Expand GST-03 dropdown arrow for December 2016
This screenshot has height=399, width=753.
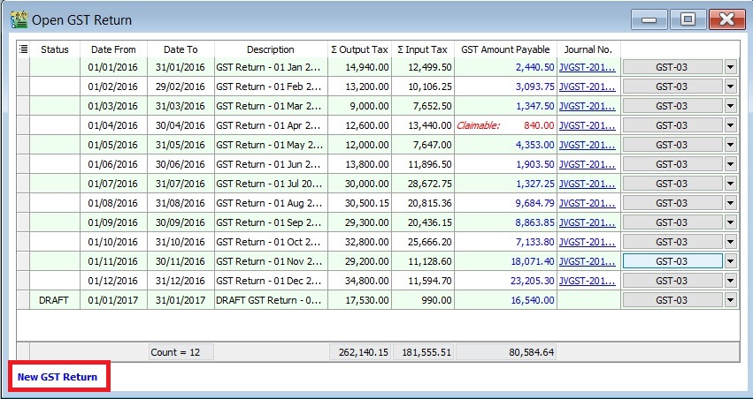tap(731, 281)
